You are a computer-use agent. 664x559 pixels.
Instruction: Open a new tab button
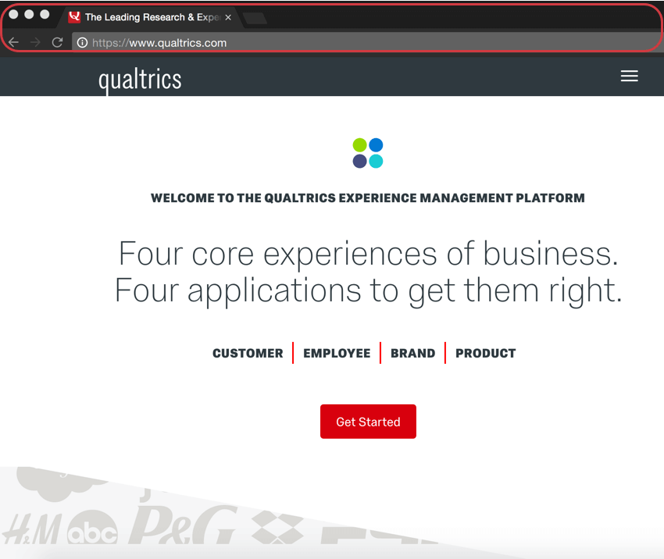click(x=255, y=18)
